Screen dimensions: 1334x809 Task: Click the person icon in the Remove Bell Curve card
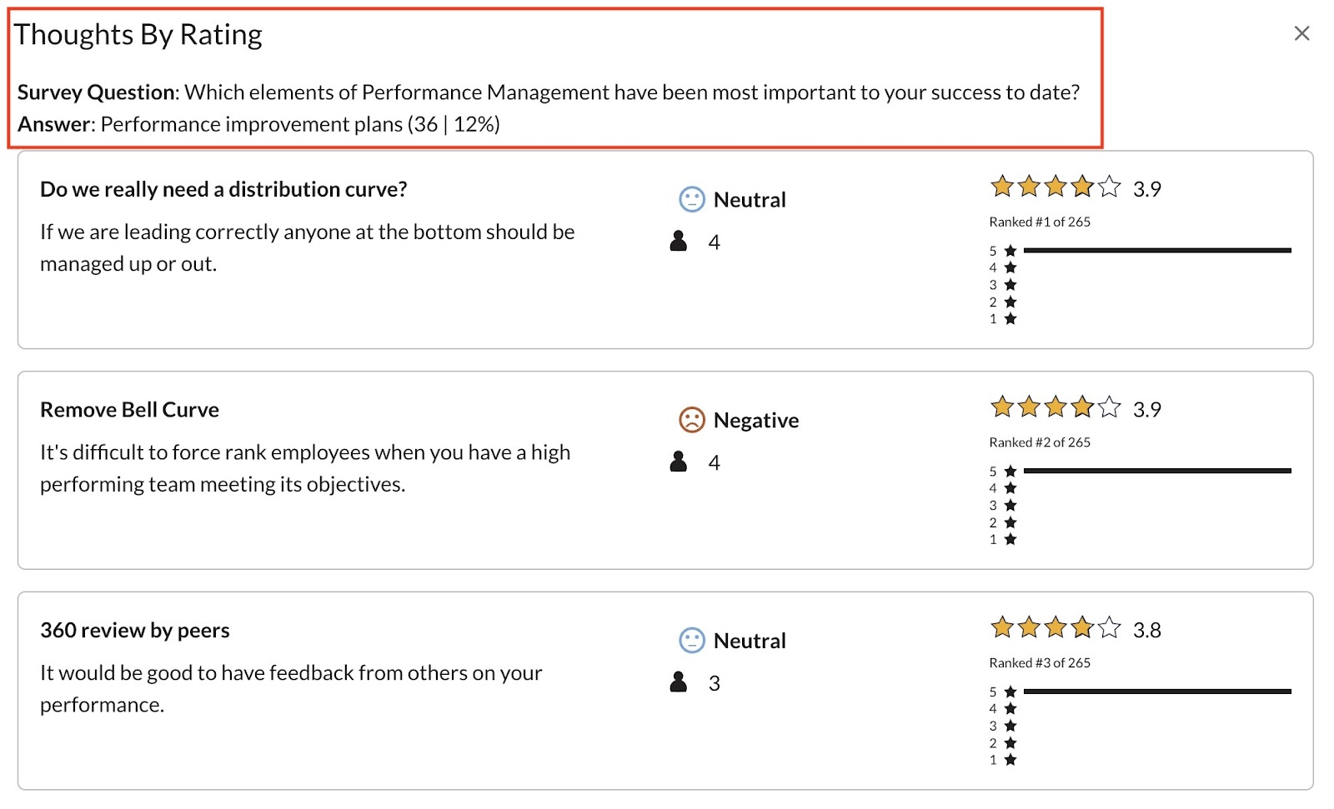point(679,462)
